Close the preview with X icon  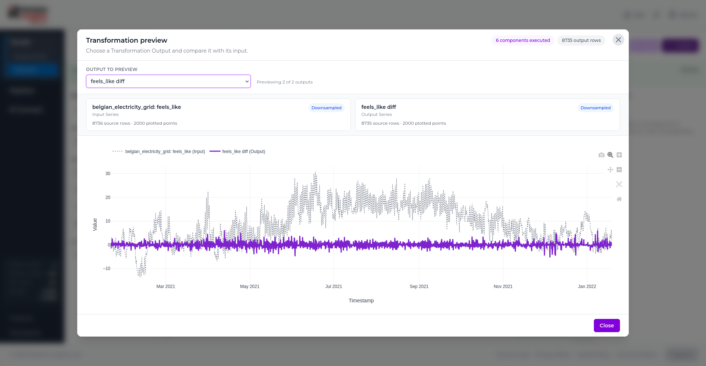[618, 40]
